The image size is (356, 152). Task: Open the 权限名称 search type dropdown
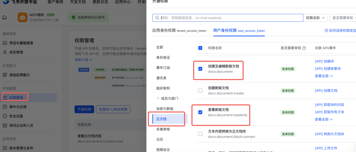(x=315, y=18)
